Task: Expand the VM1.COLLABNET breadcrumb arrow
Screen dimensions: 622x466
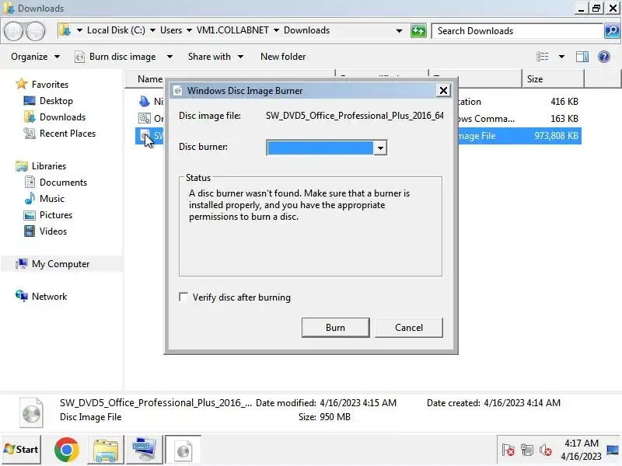Action: (x=276, y=30)
